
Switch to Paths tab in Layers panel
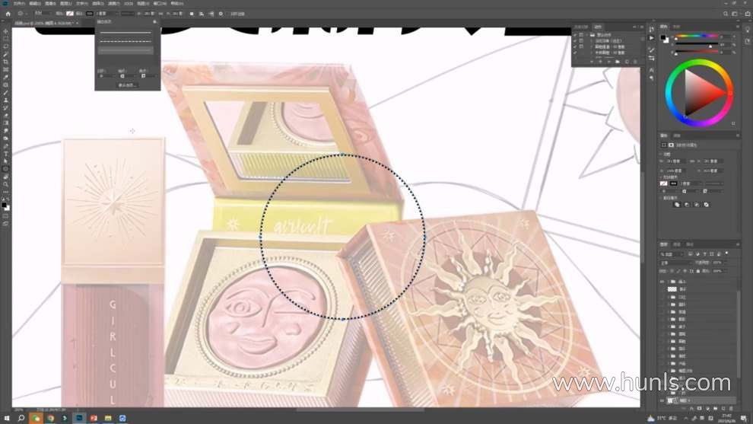point(690,244)
